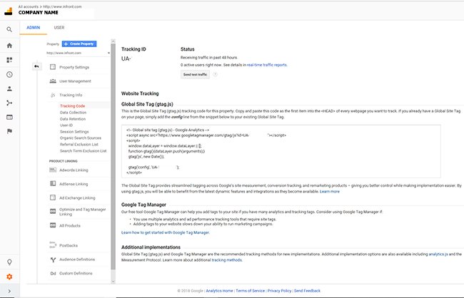Image resolution: width=464 pixels, height=298 pixels.
Task: Select Data Collection submenu item
Action: coord(73,113)
